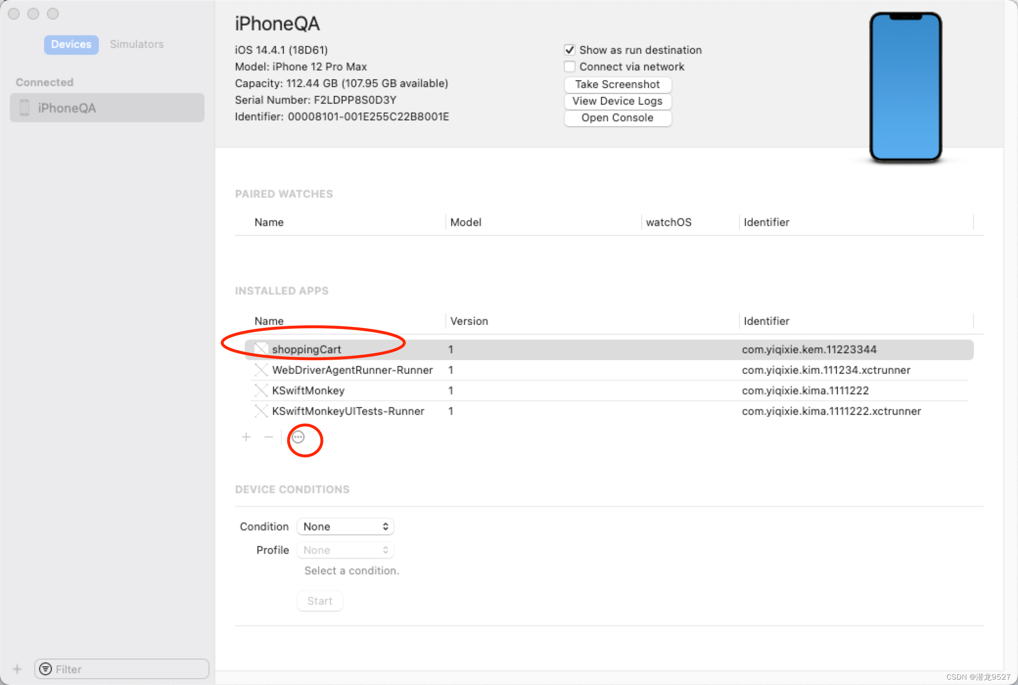Image resolution: width=1018 pixels, height=685 pixels.
Task: Select the Devices tab
Action: click(71, 44)
